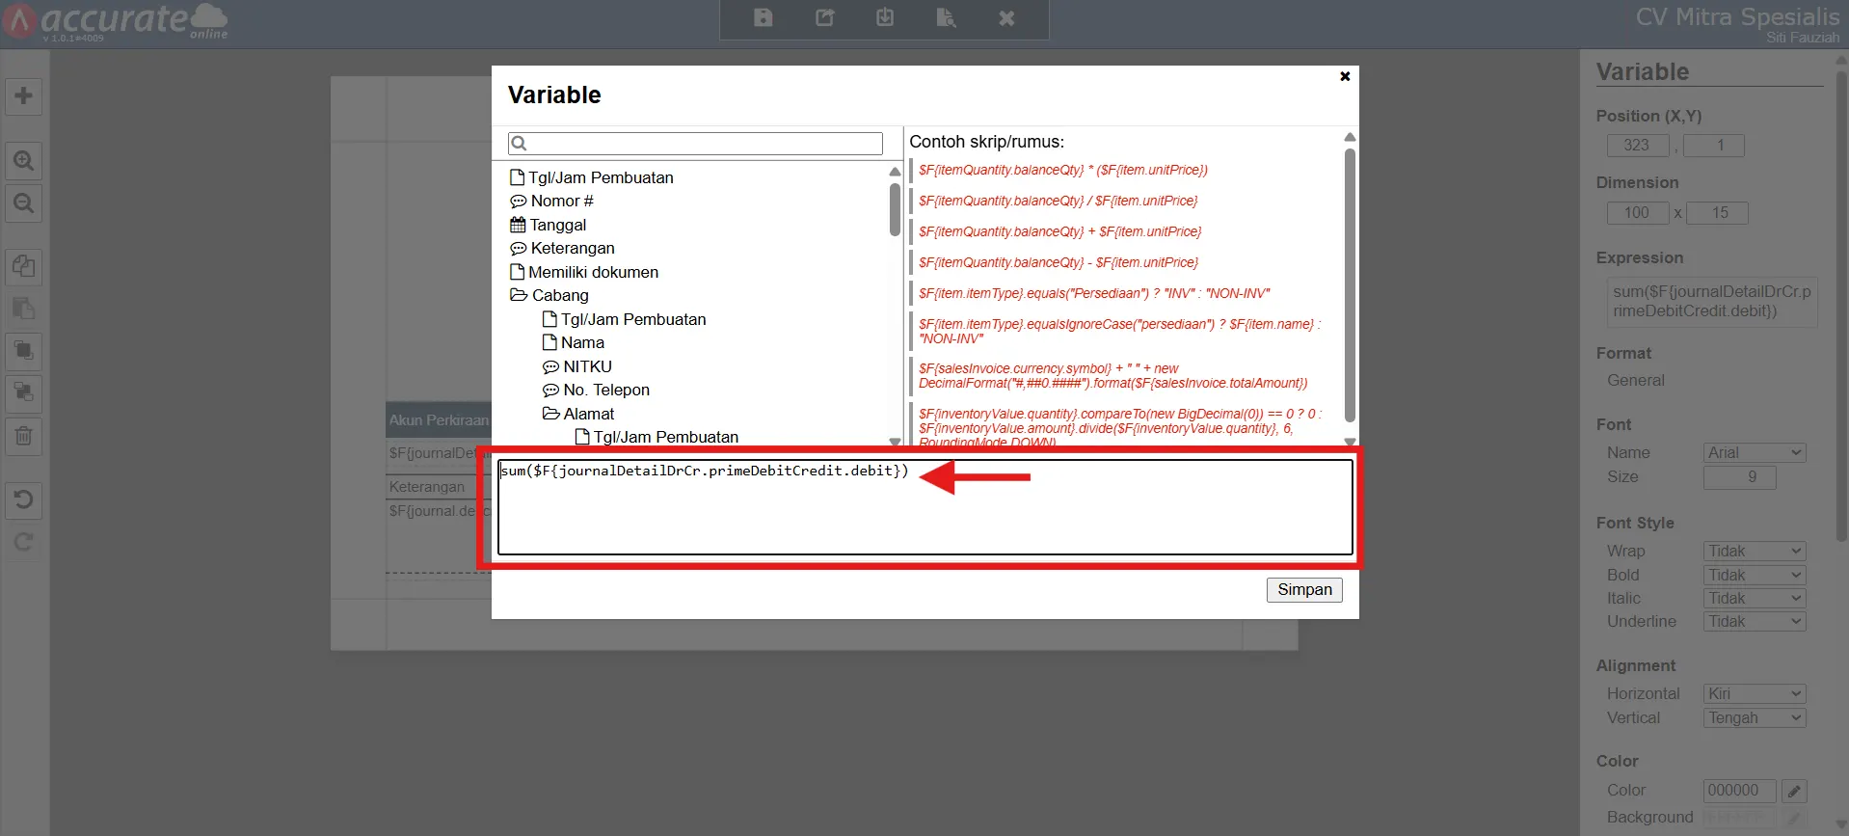This screenshot has width=1849, height=836.
Task: Select the Keterangan variable item
Action: point(572,248)
